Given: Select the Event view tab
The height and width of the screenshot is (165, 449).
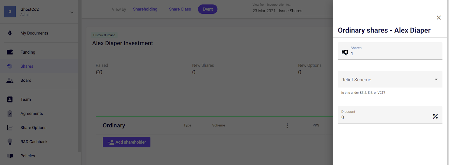Looking at the screenshot, I should pyautogui.click(x=208, y=9).
